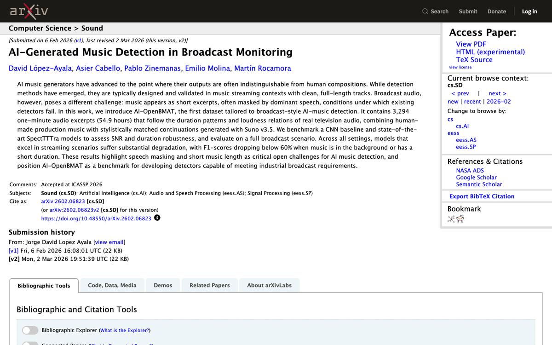The height and width of the screenshot is (345, 552).
Task: Click 'Accepted at ICASSP 2026' comment text
Action: [72, 184]
